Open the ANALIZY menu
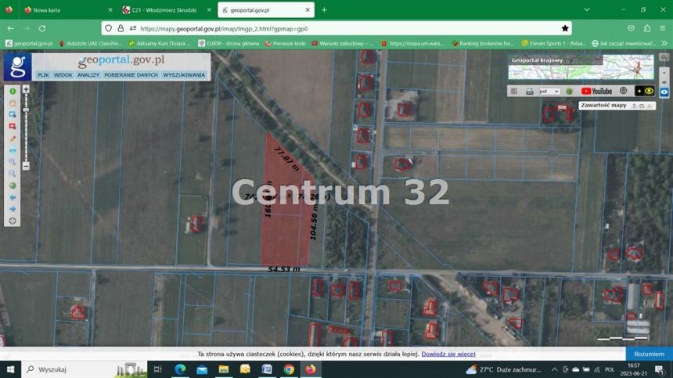The image size is (673, 378). click(88, 74)
